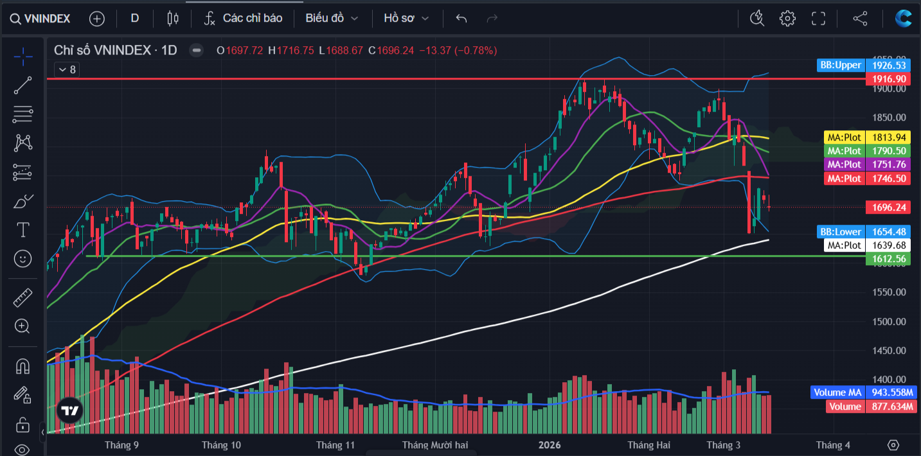Screen dimensions: 921x456
Task: Open the Hồ sơ dropdown menu
Action: [x=406, y=18]
